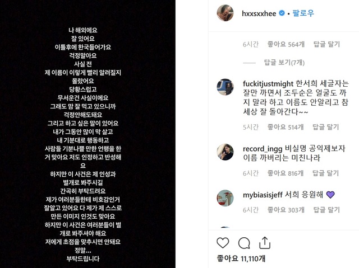Open the hxxsxxhee username link
Image resolution: width=359 pixels, height=268 pixels.
coord(259,13)
